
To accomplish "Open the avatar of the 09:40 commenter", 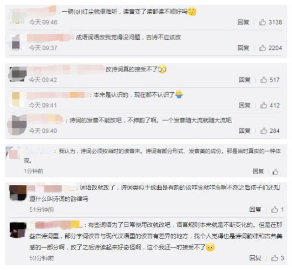I will tap(17, 125).
